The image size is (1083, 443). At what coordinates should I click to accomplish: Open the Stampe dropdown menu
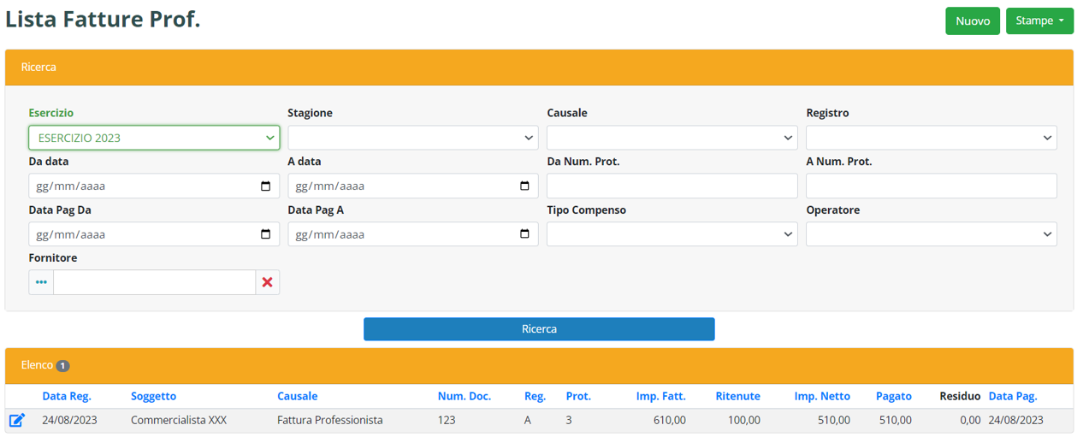[x=1039, y=21]
